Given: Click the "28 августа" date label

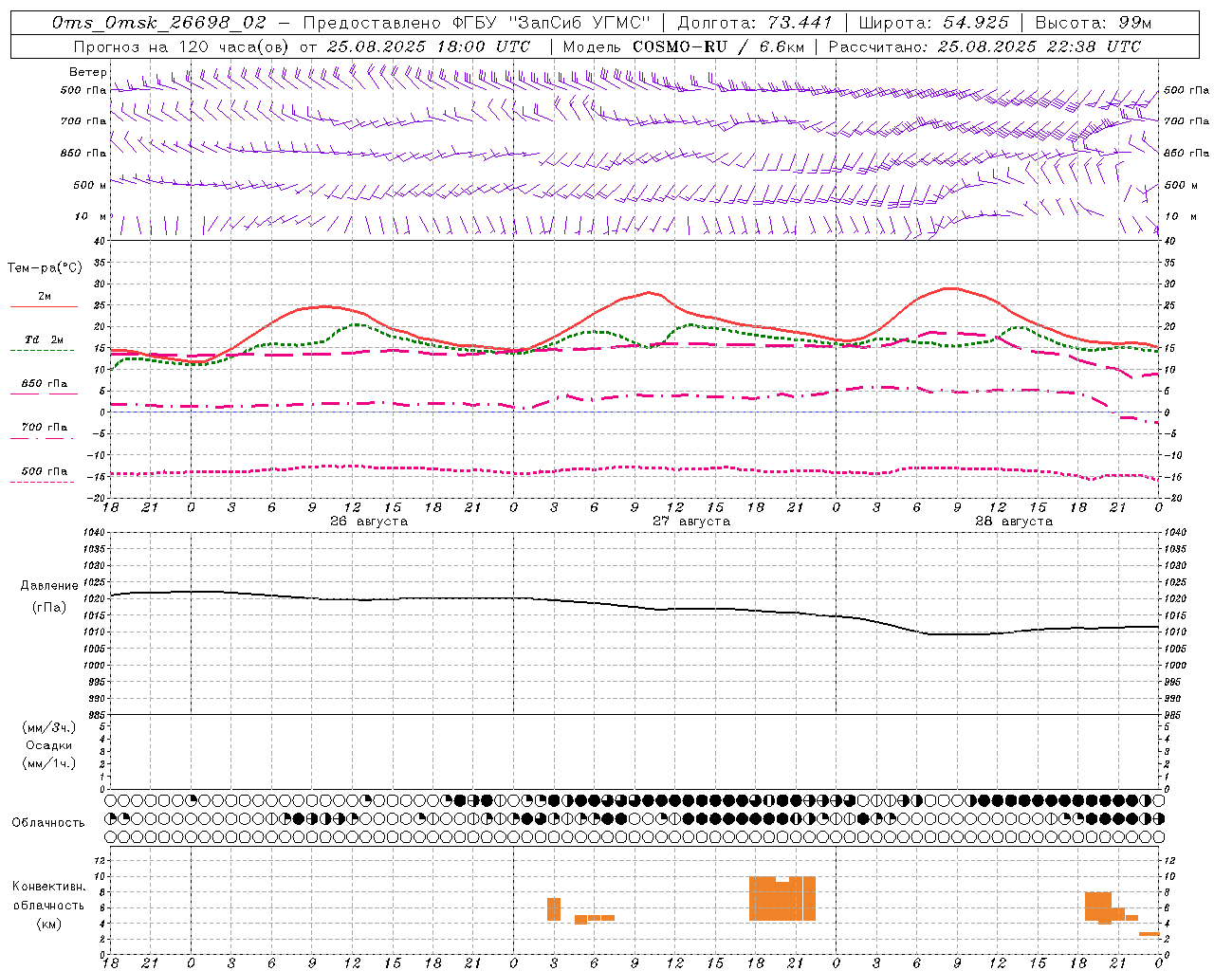Looking at the screenshot, I should [x=1014, y=522].
